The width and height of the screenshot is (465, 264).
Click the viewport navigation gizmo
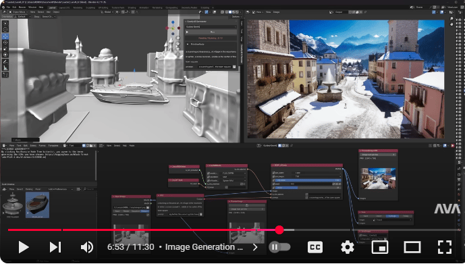tap(173, 28)
